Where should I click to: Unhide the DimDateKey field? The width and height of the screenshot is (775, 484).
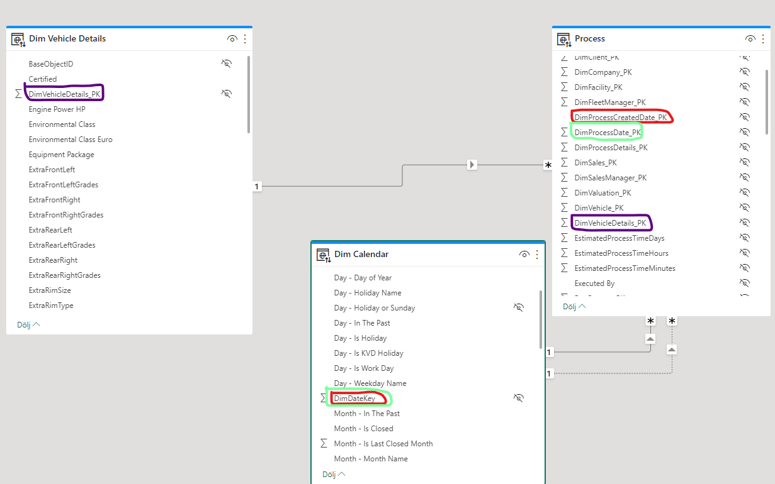click(519, 398)
